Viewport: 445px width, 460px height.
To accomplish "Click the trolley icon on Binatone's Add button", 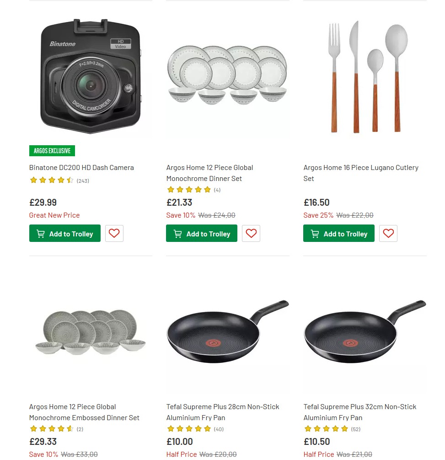I will [x=40, y=233].
